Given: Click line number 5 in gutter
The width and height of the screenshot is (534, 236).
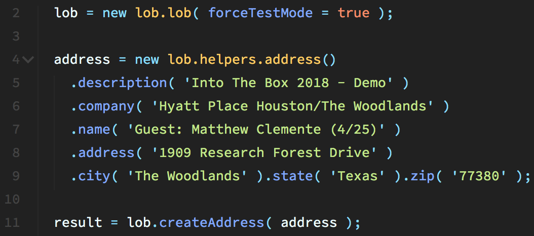Looking at the screenshot, I should (x=16, y=83).
